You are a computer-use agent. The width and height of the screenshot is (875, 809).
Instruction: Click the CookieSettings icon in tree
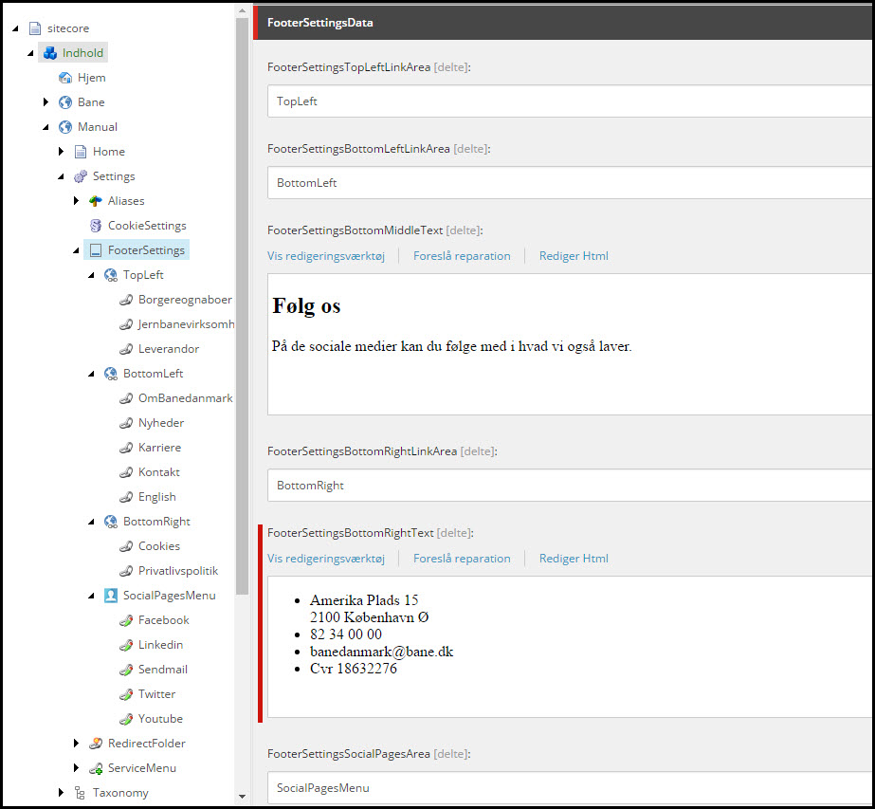96,226
